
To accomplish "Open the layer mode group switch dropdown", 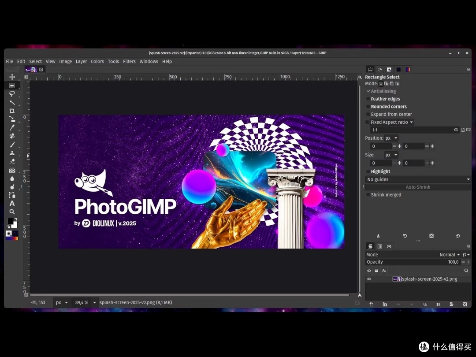I will coord(466,255).
